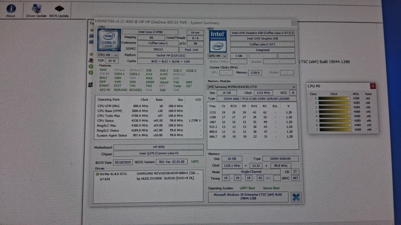Screen dimensions: 401x225
Task: Click the Intel UHD Graphics 630 (Coffee Lake-S GT2) field
Action: [262, 33]
